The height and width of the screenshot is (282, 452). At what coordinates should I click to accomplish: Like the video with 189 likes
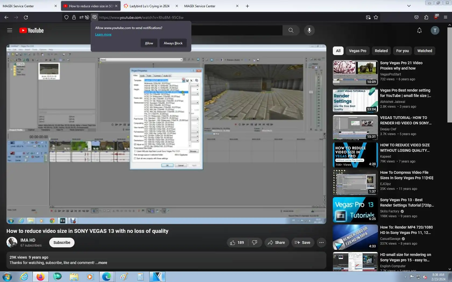click(237, 243)
